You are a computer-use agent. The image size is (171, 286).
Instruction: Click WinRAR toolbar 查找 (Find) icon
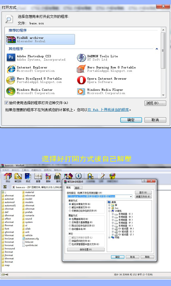[x=58, y=178]
